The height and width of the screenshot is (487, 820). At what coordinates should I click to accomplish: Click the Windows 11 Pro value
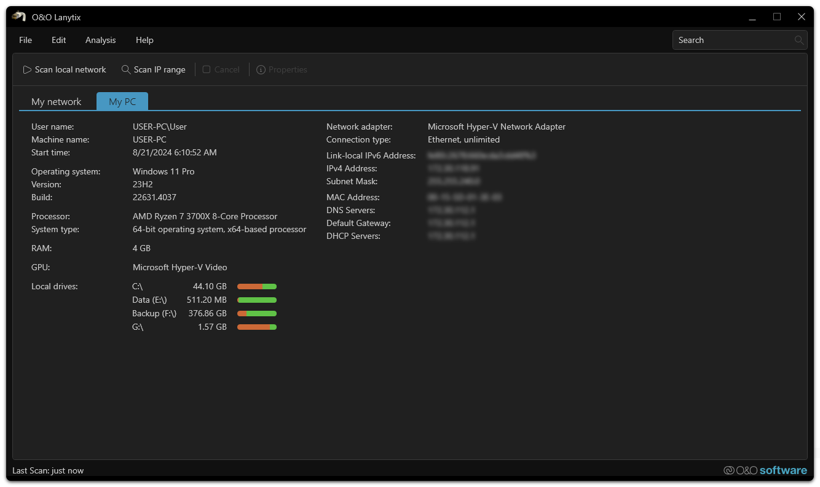coord(164,171)
